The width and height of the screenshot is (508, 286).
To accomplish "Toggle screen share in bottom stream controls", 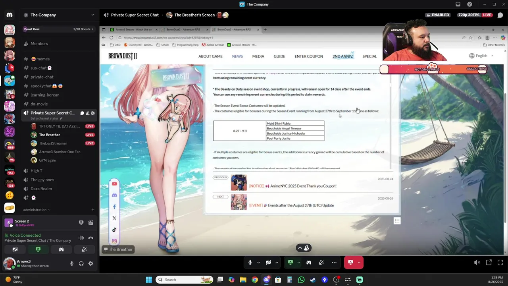I will 291,263.
